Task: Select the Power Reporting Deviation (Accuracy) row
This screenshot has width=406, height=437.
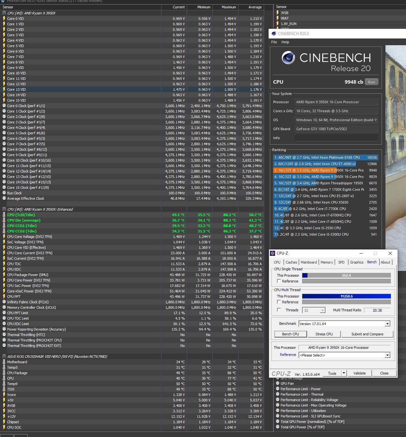Action: click(132, 329)
